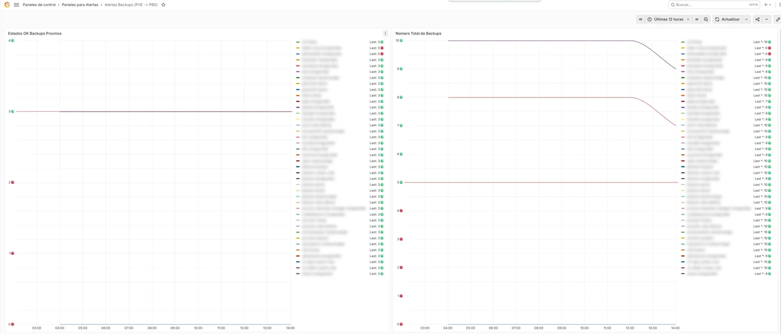Viewport: 781px width, 334px height.
Task: Shift time range forward with double-right arrows
Action: click(x=696, y=19)
